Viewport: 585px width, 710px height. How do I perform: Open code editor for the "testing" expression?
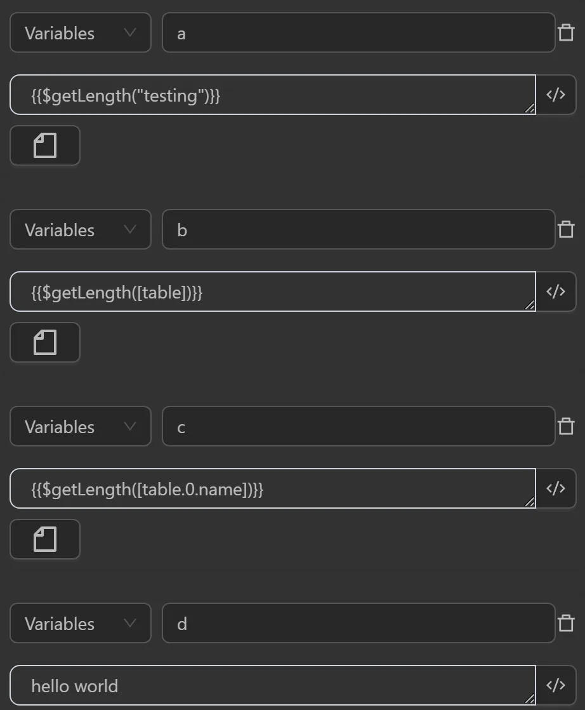(556, 95)
